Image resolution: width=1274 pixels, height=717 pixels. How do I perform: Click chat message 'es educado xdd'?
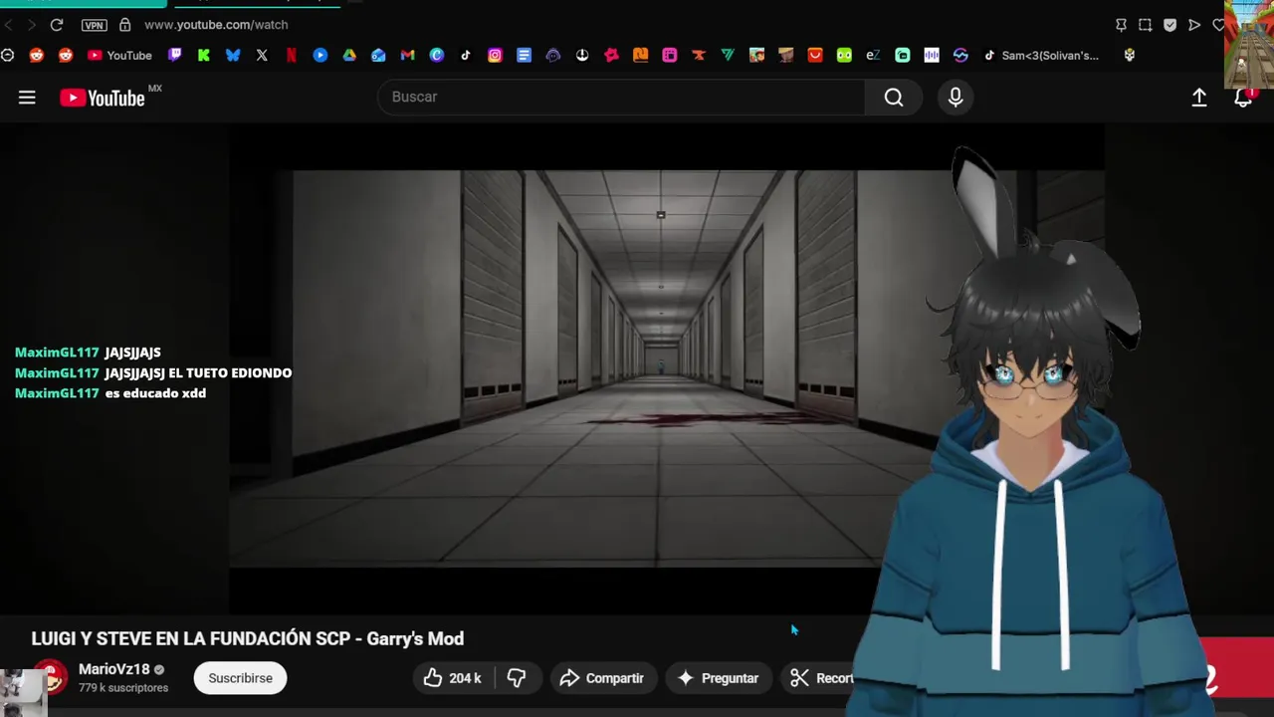pyautogui.click(x=155, y=393)
